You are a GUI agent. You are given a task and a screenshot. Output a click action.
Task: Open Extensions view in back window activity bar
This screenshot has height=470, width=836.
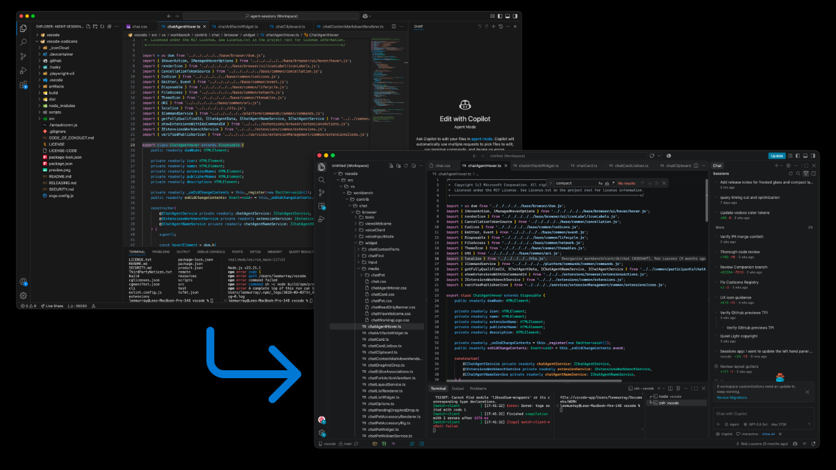click(23, 85)
